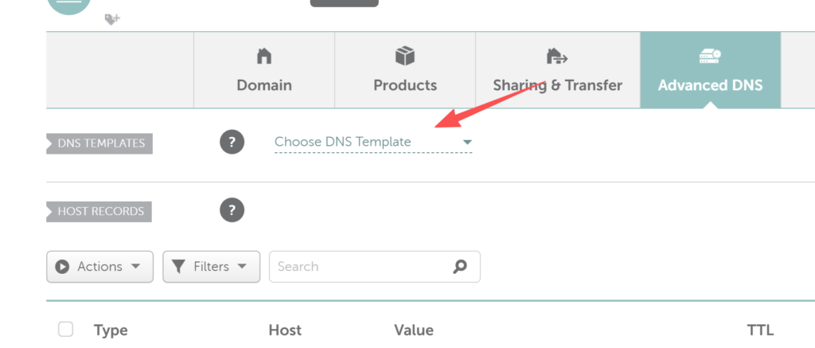The image size is (815, 348).
Task: Switch to the Products tab
Action: point(405,70)
